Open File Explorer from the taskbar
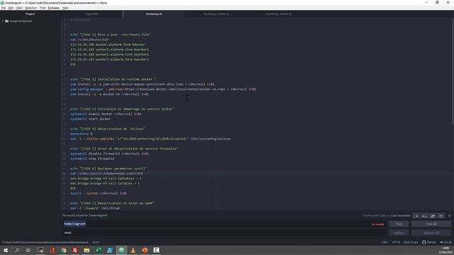454x255 pixels. [87, 250]
